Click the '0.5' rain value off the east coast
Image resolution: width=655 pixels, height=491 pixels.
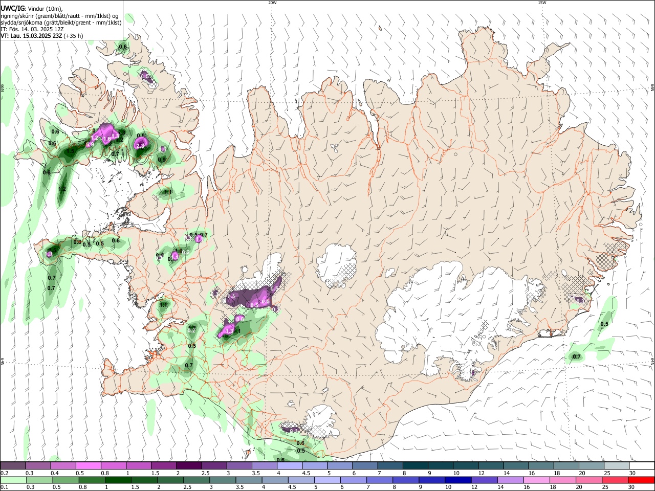(604, 324)
